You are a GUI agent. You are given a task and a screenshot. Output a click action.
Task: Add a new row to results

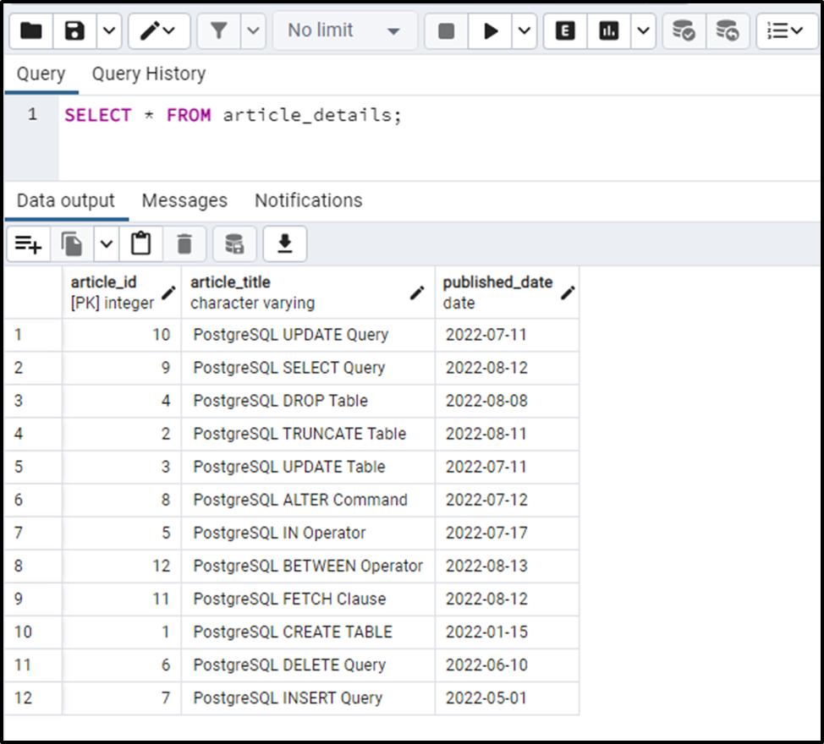pyautogui.click(x=28, y=243)
